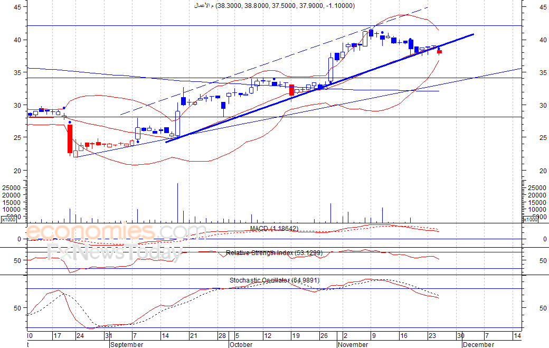Click the 25 price label on left axis
549x348 pixels.
click(17, 138)
